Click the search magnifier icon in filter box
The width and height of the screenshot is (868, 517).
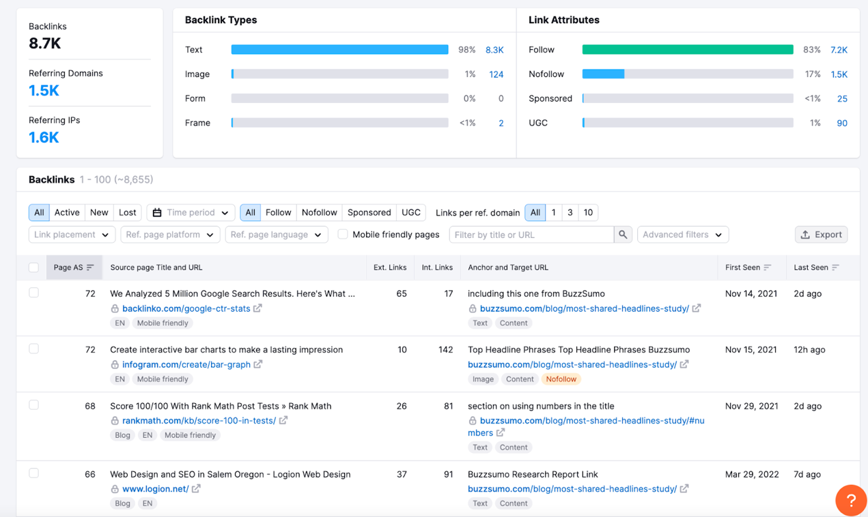[623, 235]
